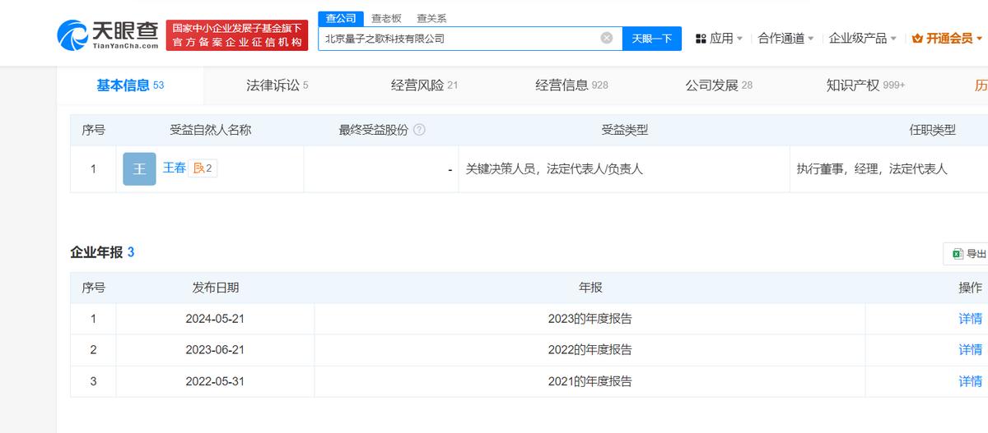Click the 受益类型 column header

pyautogui.click(x=624, y=130)
